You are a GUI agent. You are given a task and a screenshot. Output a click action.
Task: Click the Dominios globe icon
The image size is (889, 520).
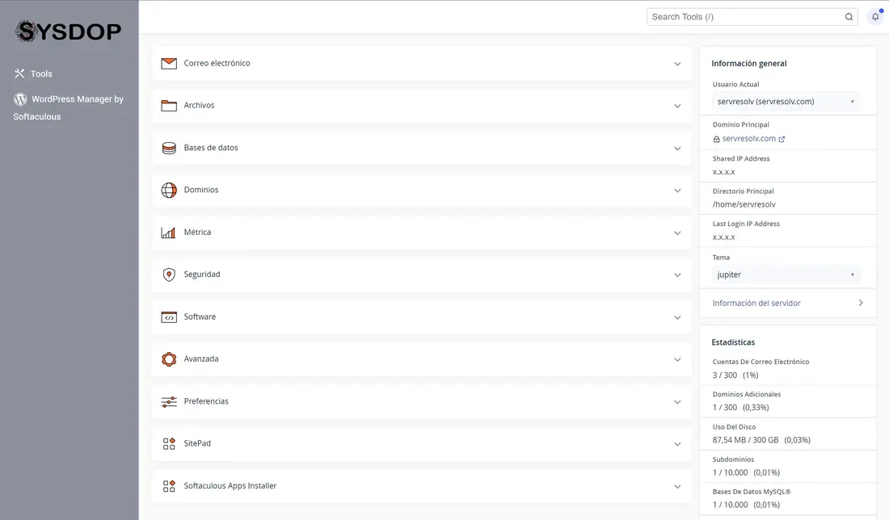[169, 191]
